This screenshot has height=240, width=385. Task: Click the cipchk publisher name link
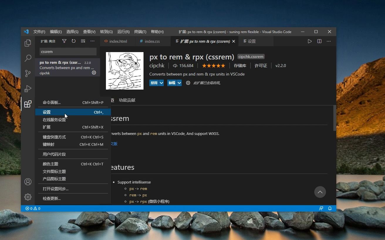[157, 66]
